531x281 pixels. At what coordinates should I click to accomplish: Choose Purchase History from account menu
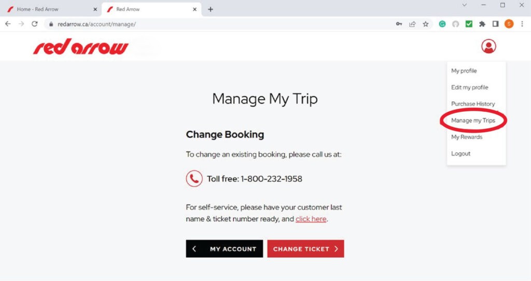[x=473, y=104]
